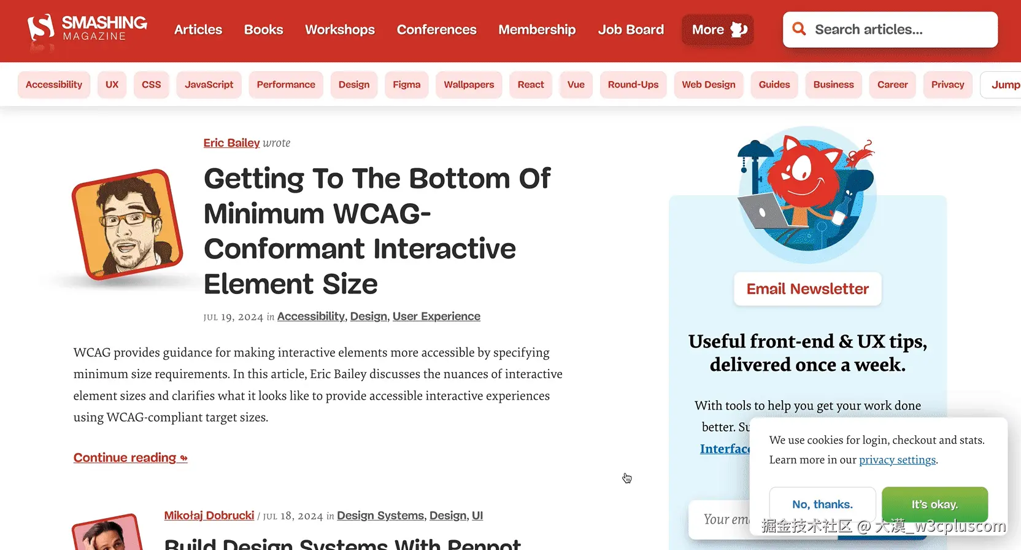Click the cat icon in More button
The width and height of the screenshot is (1021, 550).
pyautogui.click(x=739, y=29)
